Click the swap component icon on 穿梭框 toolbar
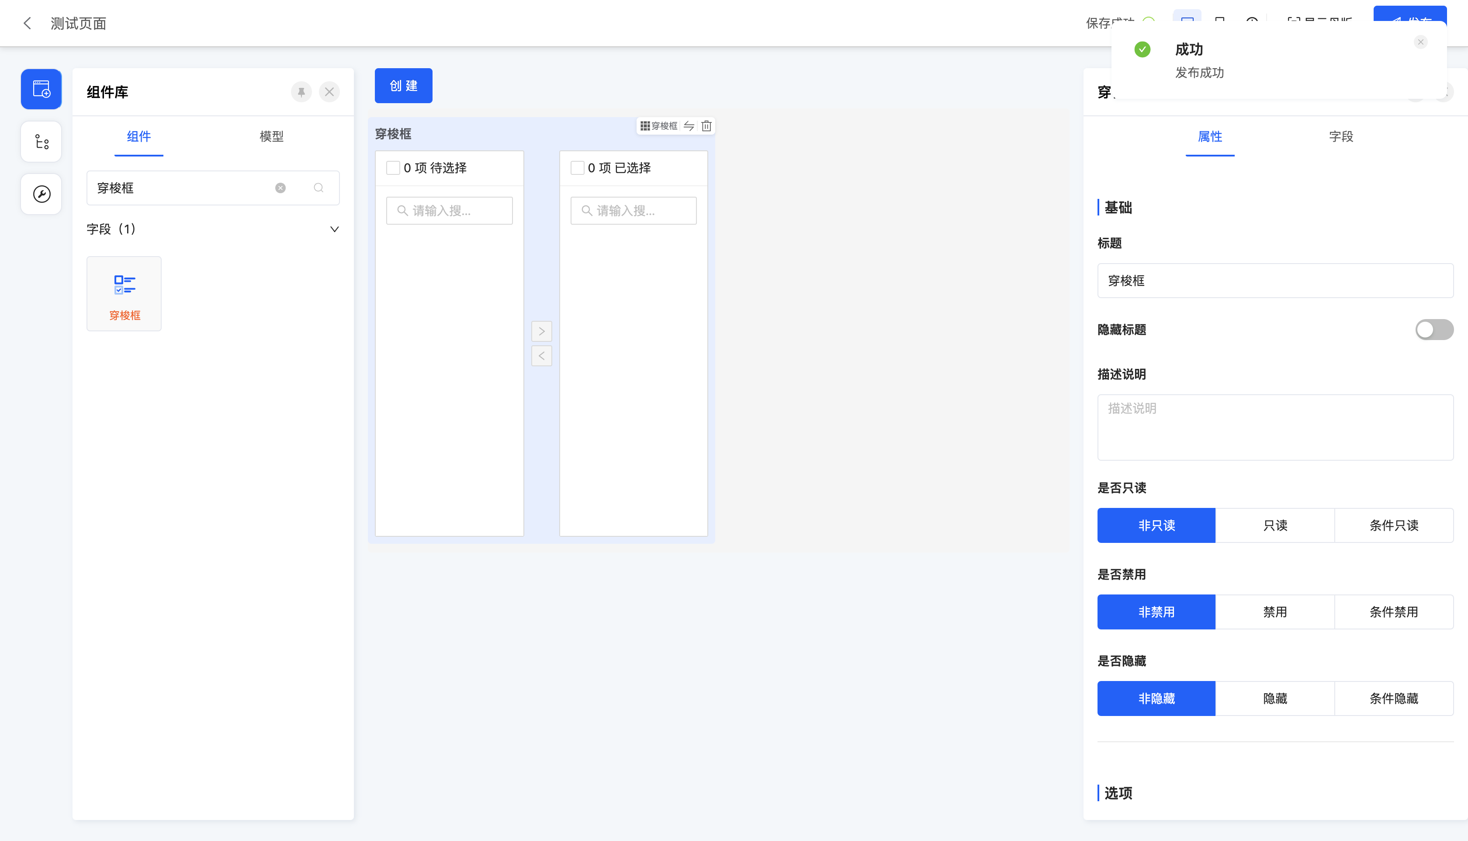This screenshot has width=1468, height=841. (689, 126)
